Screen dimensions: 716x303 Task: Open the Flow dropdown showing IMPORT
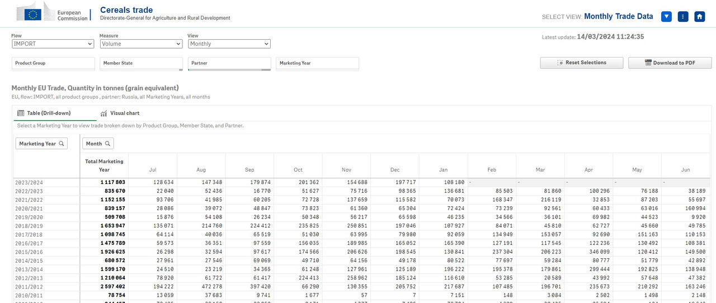click(x=53, y=44)
